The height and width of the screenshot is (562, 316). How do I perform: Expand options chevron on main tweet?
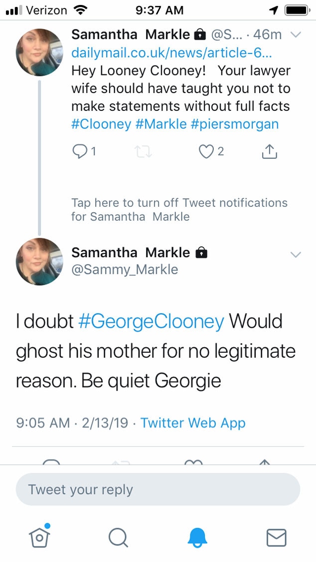[296, 255]
